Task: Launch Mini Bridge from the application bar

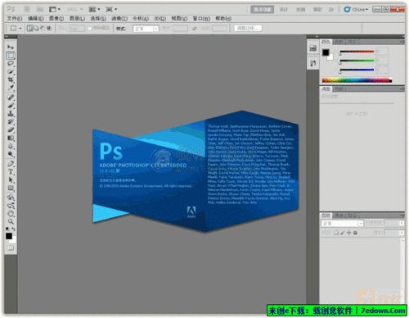Action: pyautogui.click(x=40, y=9)
